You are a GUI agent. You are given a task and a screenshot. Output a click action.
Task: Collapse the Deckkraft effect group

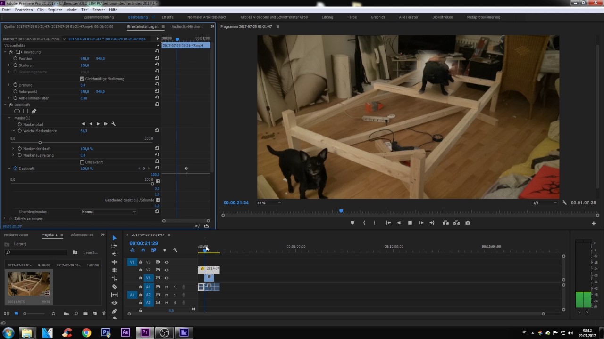tap(5, 105)
